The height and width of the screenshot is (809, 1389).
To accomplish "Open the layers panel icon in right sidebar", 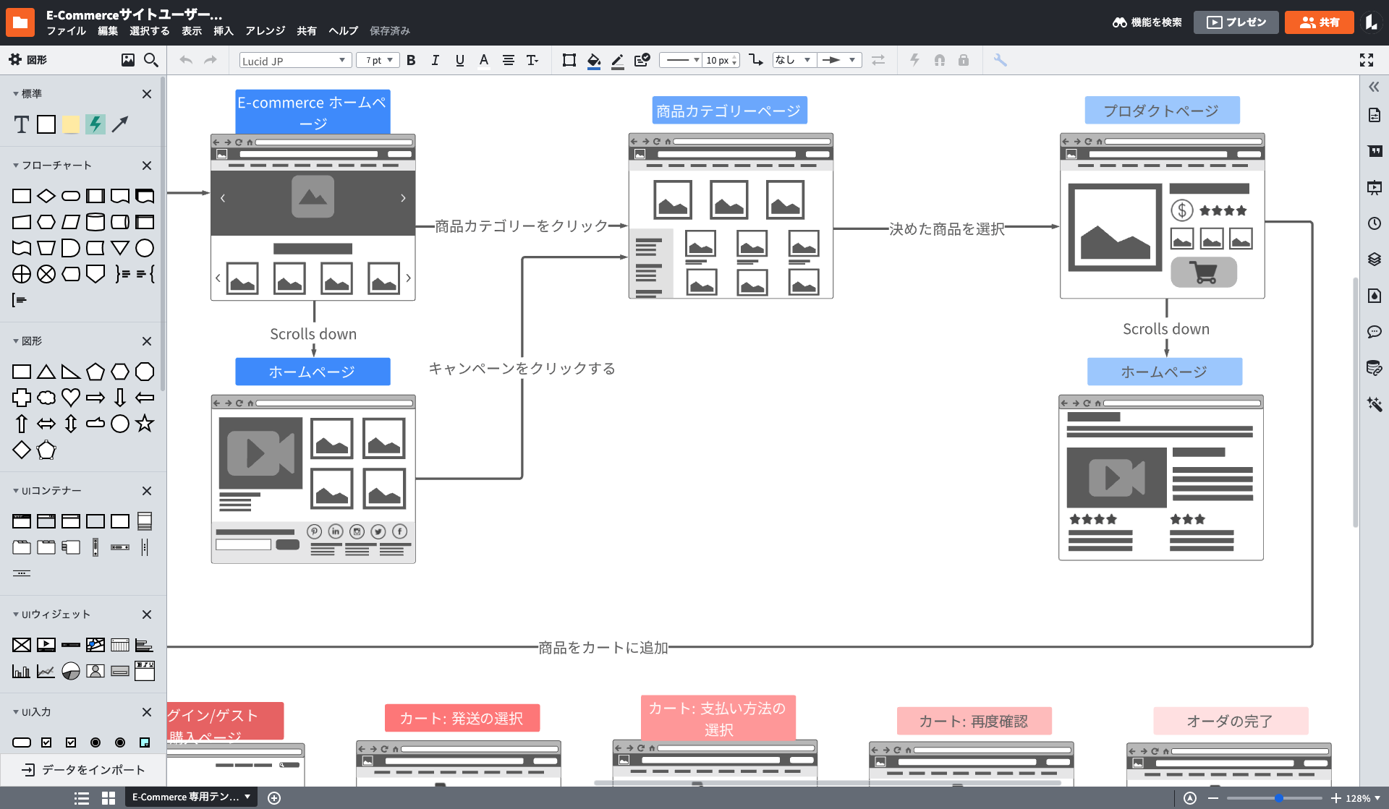I will (1374, 260).
